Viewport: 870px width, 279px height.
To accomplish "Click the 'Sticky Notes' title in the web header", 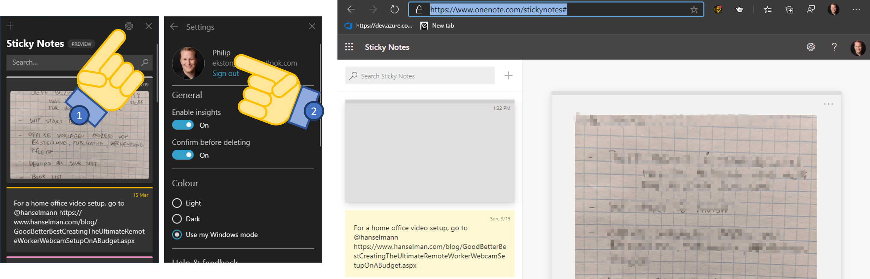I will tap(387, 47).
